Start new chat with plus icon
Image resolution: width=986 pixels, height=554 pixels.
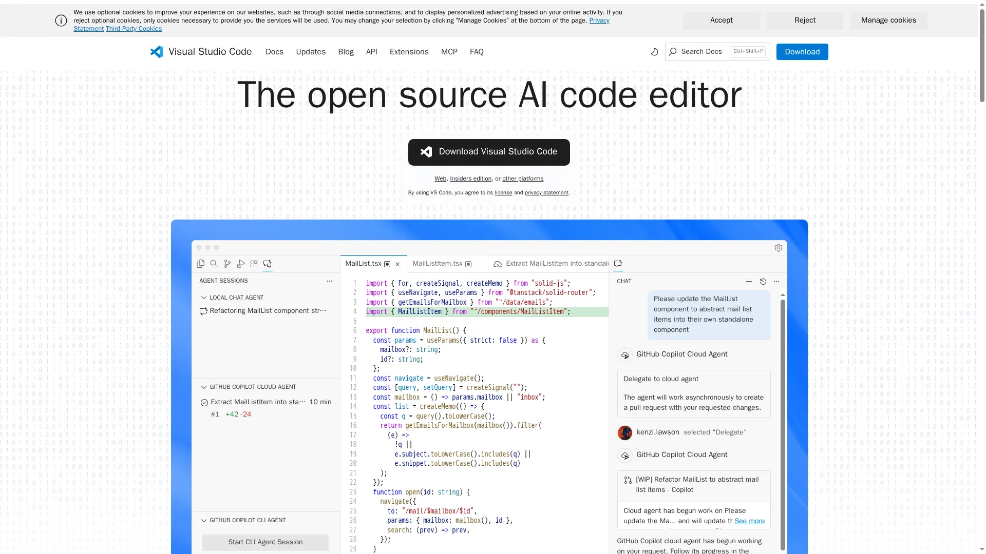tap(749, 281)
